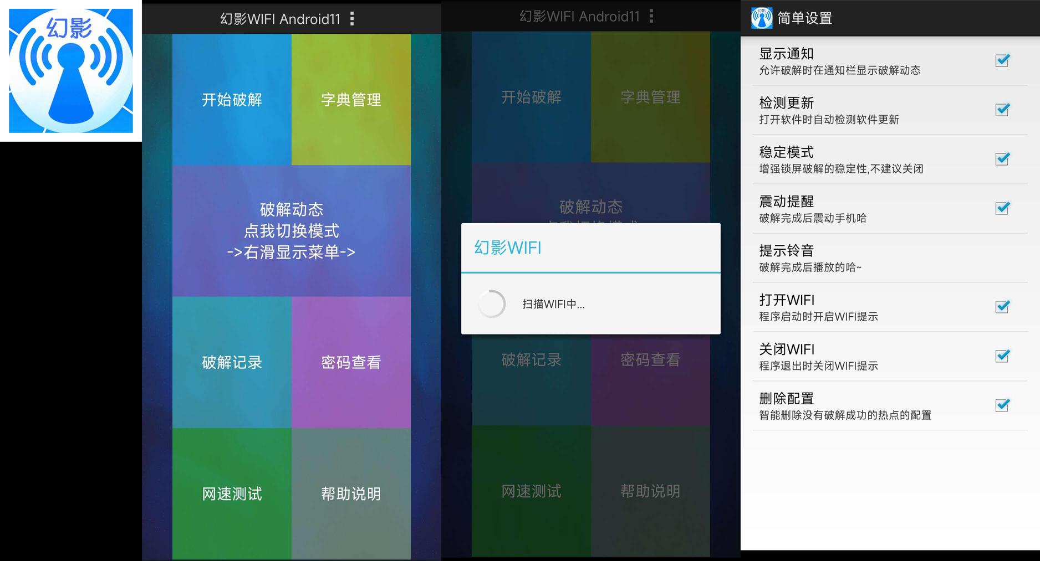Viewport: 1040px width, 561px height.
Task: Click dimmed 网速测试 tile behind the dialog
Action: pyautogui.click(x=531, y=491)
